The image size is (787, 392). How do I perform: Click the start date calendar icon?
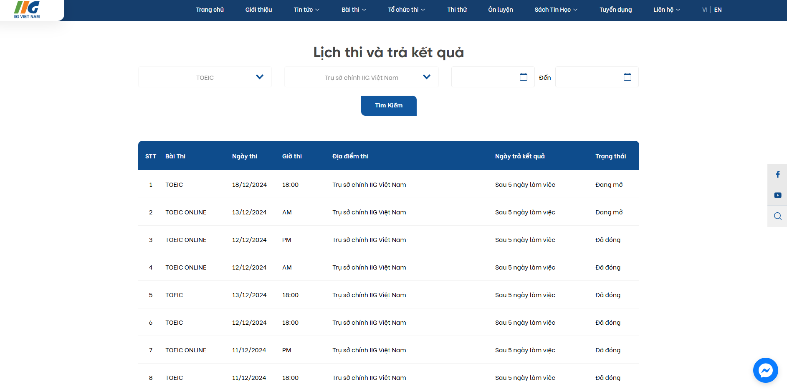coord(523,77)
